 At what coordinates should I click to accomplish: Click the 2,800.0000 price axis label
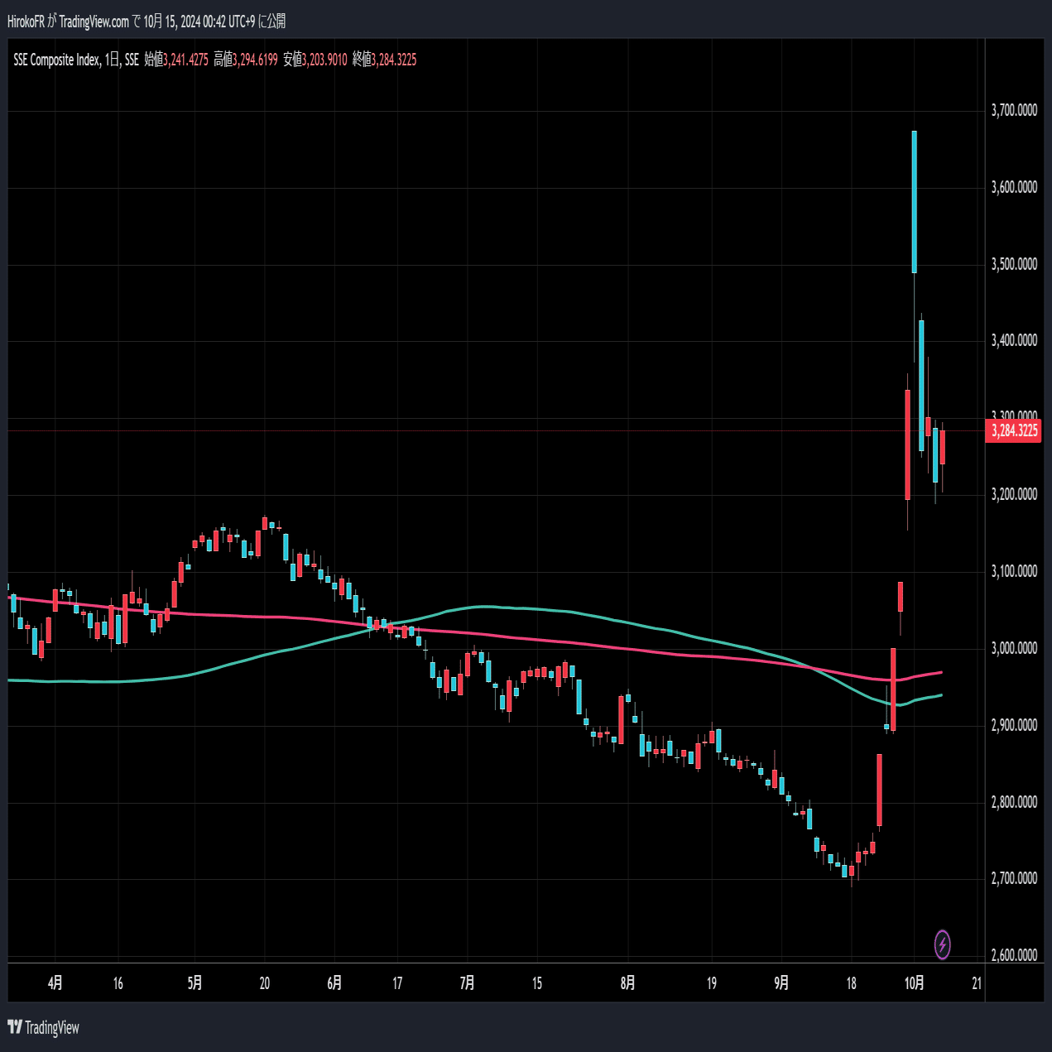(1014, 802)
